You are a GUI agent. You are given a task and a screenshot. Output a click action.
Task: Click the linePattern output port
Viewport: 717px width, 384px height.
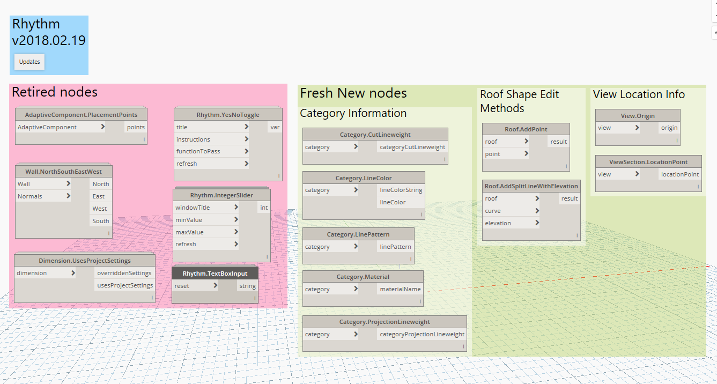coord(396,247)
